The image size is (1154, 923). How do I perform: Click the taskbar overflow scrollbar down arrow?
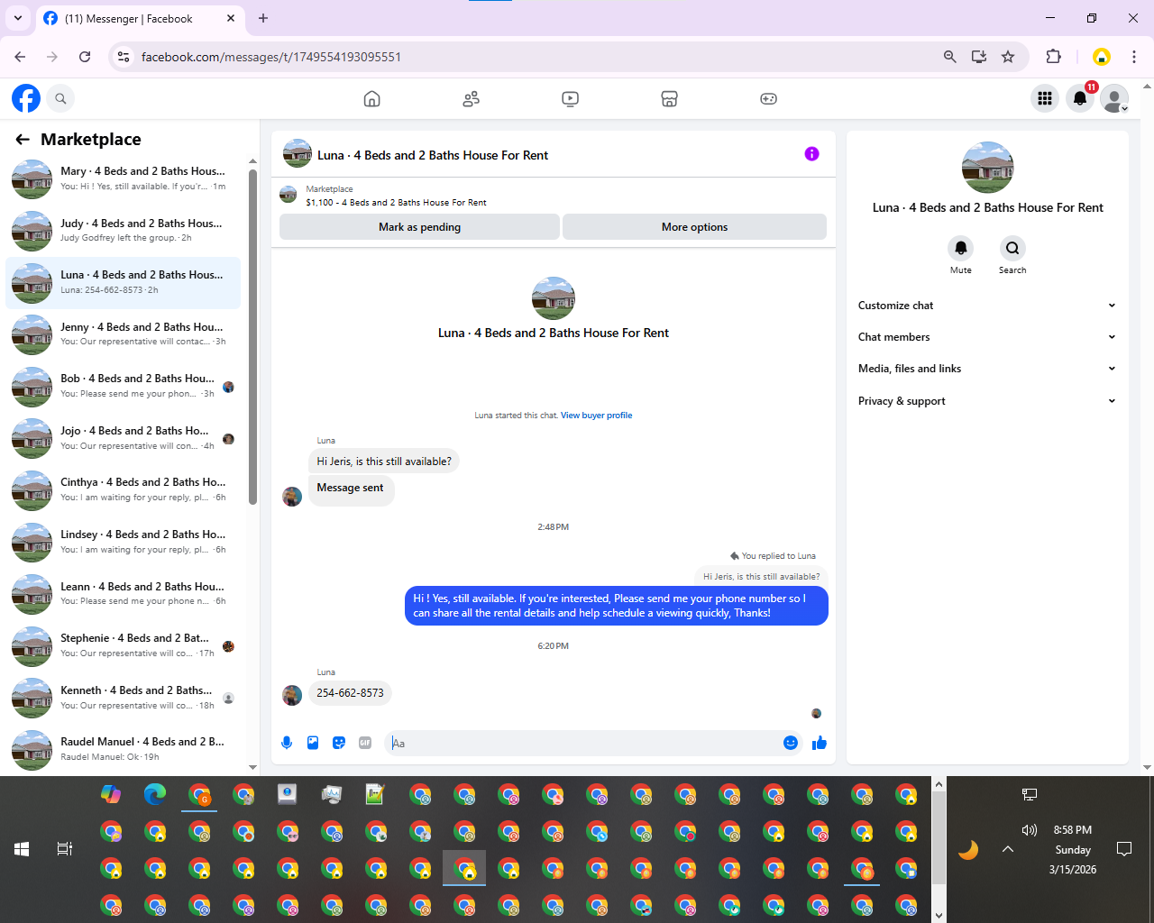click(x=939, y=915)
